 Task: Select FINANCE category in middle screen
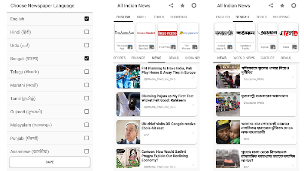pyautogui.click(x=138, y=58)
